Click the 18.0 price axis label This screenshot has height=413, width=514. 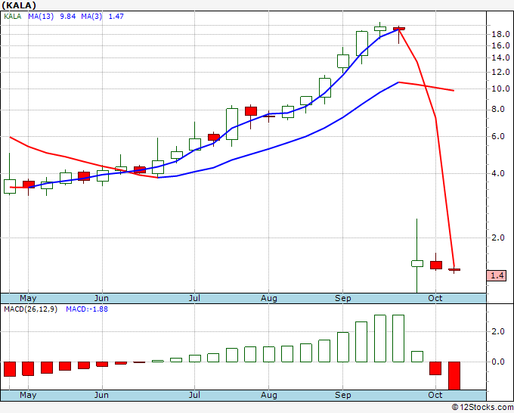pos(500,34)
